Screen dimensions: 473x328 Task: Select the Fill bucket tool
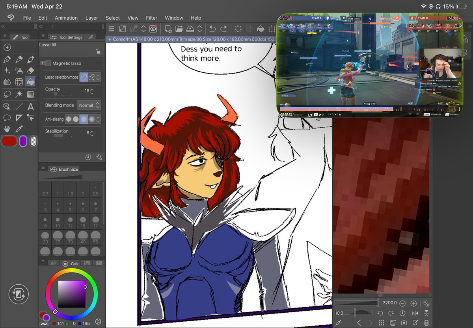[x=30, y=82]
